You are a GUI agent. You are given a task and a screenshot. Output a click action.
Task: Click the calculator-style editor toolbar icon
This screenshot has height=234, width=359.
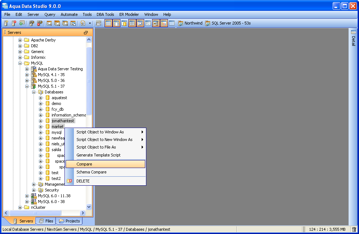[x=99, y=23]
